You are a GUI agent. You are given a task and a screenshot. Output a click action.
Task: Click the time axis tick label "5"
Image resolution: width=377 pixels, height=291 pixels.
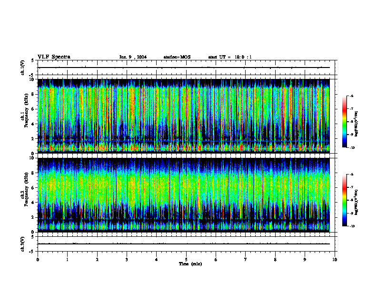[x=186, y=260]
